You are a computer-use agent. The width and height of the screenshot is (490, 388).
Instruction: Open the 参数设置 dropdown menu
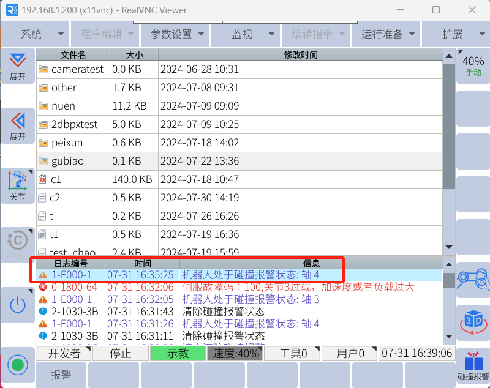[x=175, y=34]
